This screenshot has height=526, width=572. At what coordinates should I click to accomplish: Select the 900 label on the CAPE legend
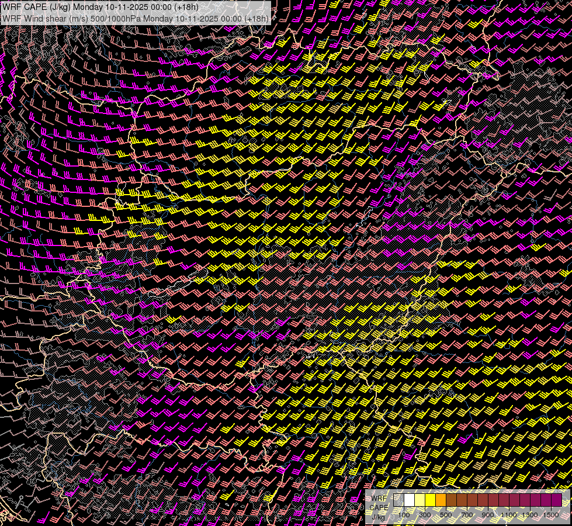tap(488, 515)
